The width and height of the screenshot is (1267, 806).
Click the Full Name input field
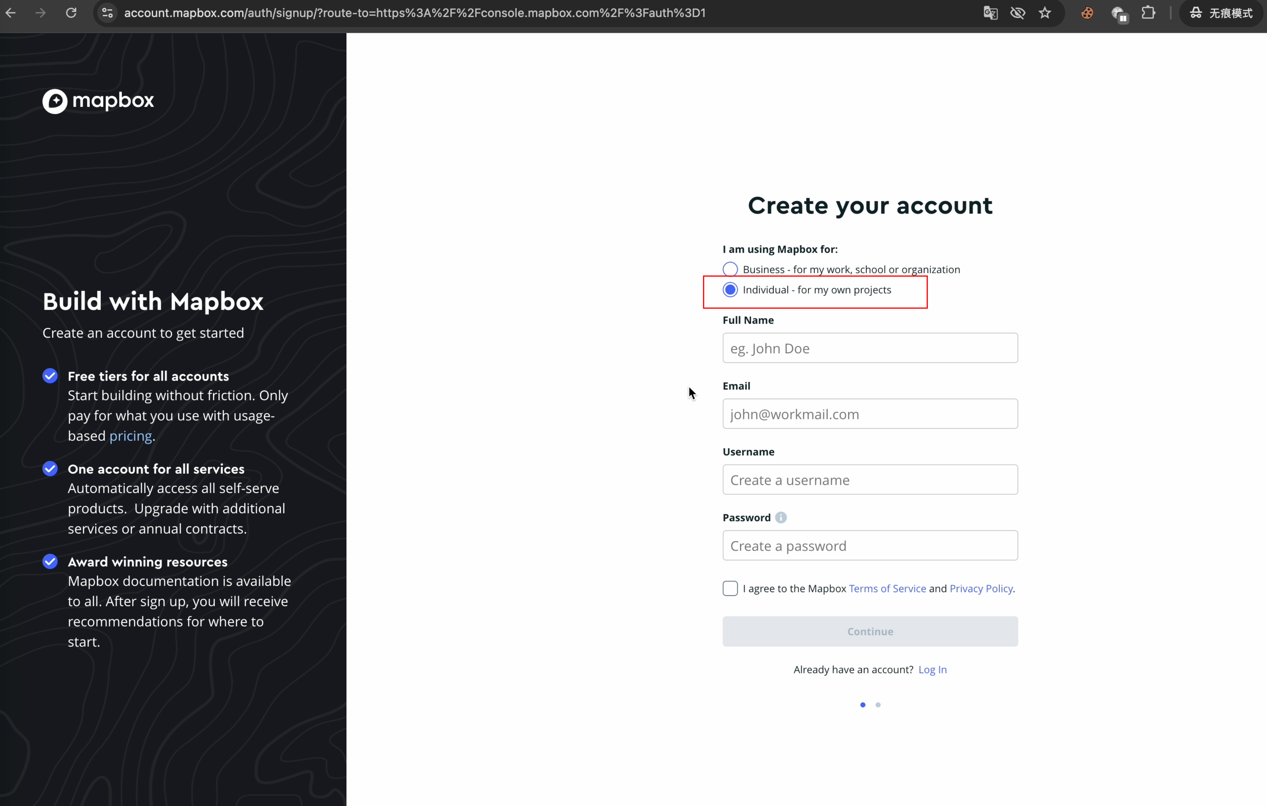(x=870, y=348)
